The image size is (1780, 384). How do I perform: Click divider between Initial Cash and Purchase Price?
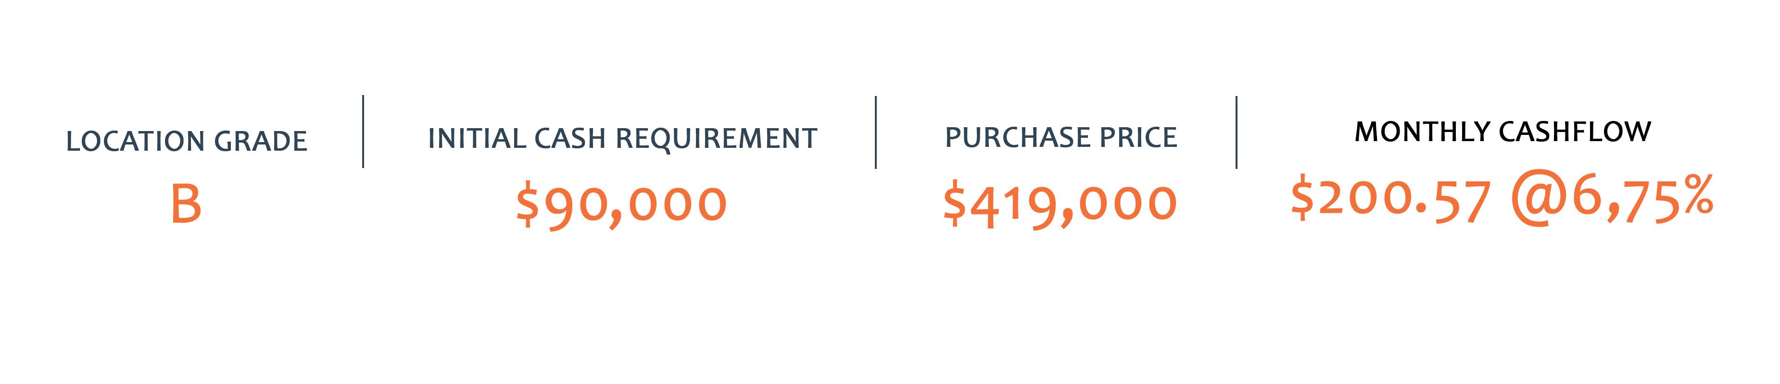[x=875, y=132]
